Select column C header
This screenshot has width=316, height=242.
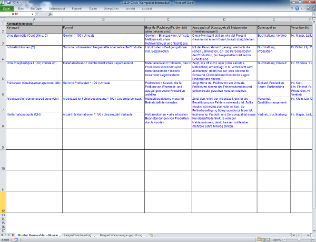point(167,19)
